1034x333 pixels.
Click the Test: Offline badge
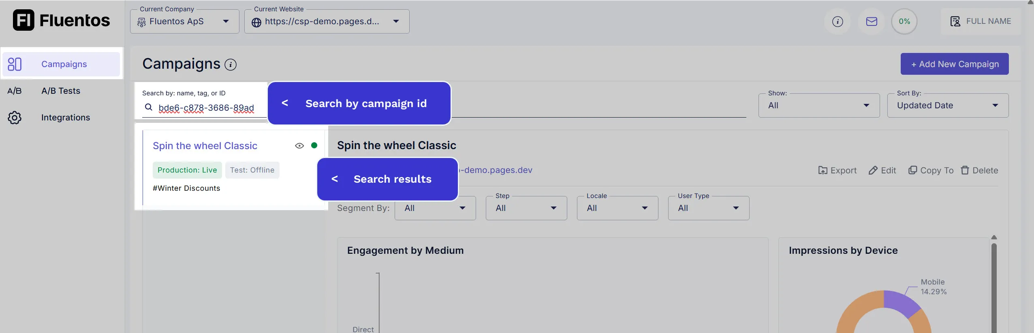pos(252,170)
